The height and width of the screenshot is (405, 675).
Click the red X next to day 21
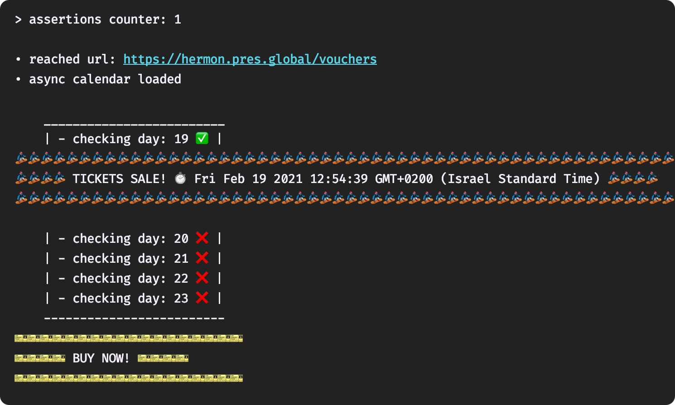[202, 258]
